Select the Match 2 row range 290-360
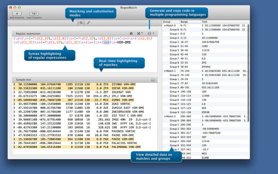 (x=205, y=116)
